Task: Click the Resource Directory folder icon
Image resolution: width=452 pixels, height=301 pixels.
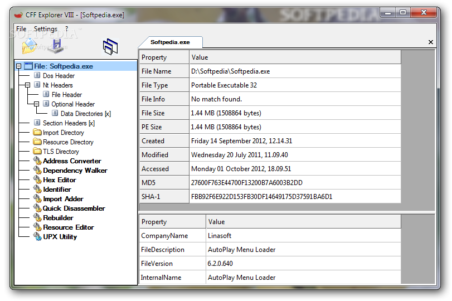Action: (37, 142)
